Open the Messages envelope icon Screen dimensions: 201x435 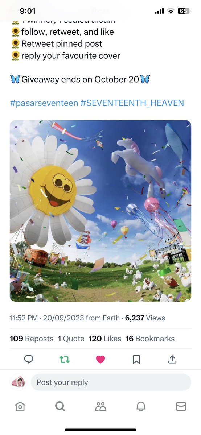pyautogui.click(x=181, y=407)
